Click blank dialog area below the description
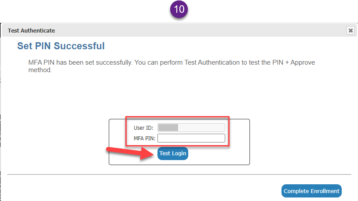This screenshot has height=201, width=358. 176,95
